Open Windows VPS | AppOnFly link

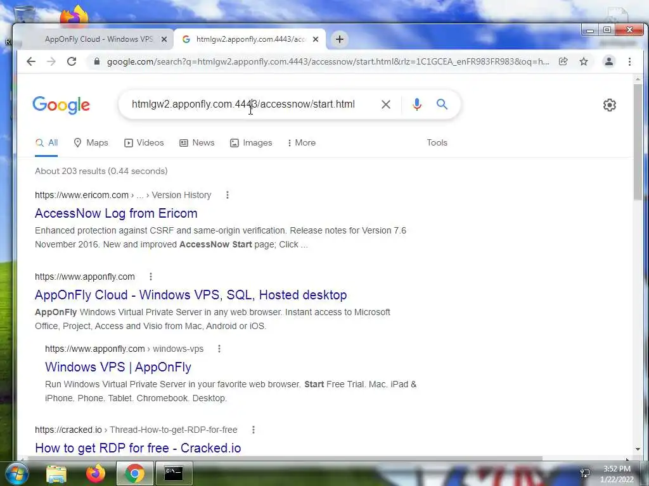point(118,367)
